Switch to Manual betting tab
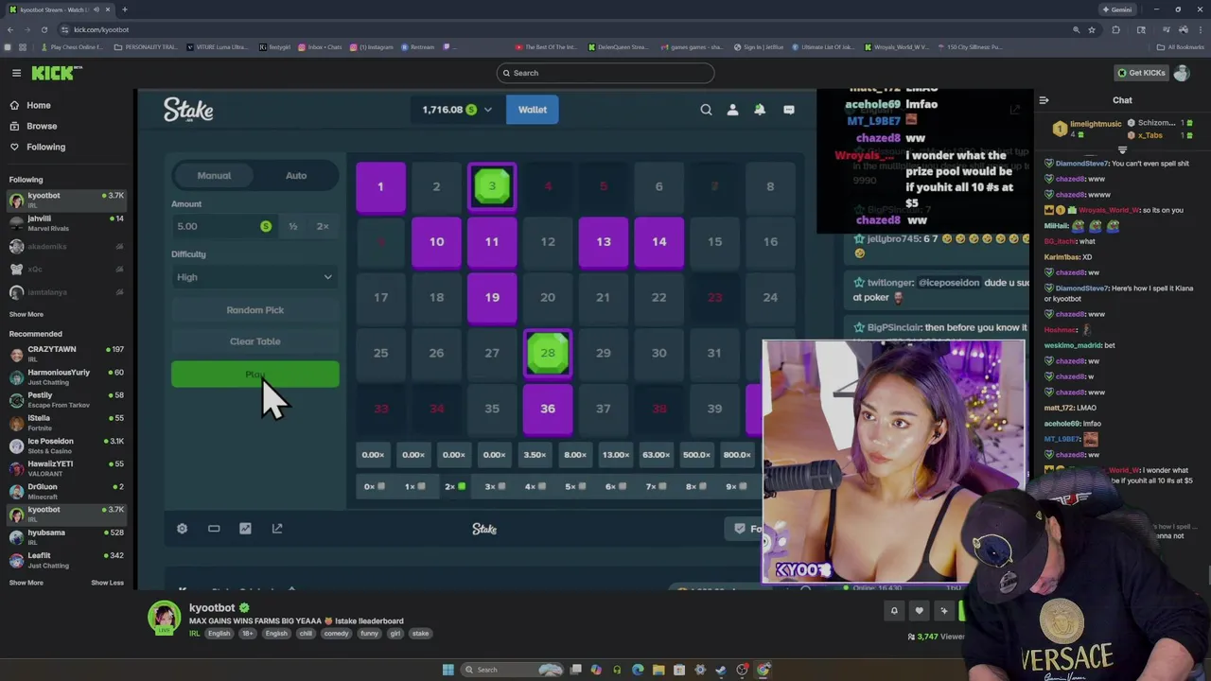 coord(214,175)
